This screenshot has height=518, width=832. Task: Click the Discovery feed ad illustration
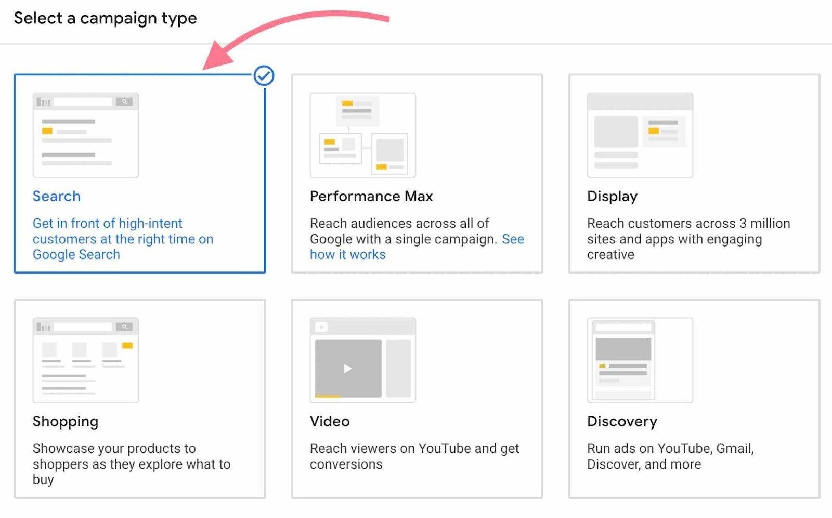(x=640, y=360)
